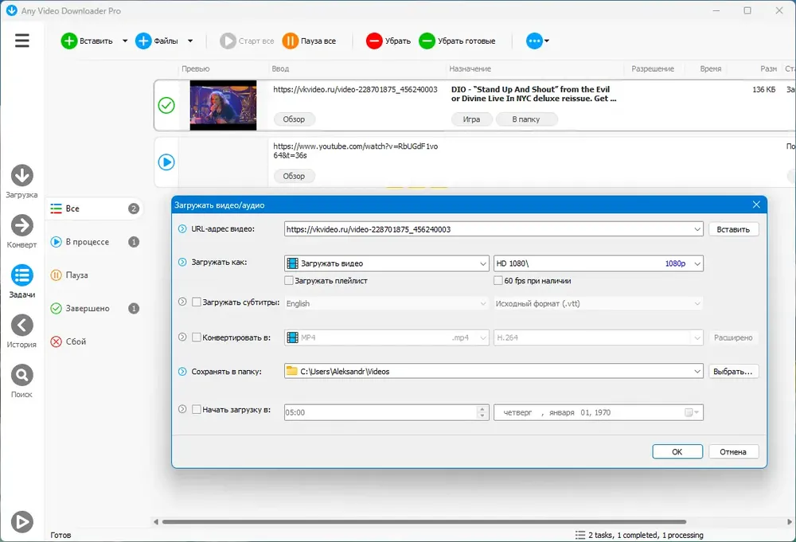Click the green Вставить plus icon
796x542 pixels.
point(68,41)
